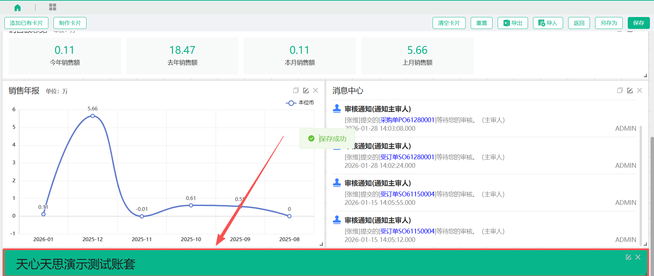Close the green 天心天思演示测试账套 banner
This screenshot has height=276, width=654.
point(638,257)
